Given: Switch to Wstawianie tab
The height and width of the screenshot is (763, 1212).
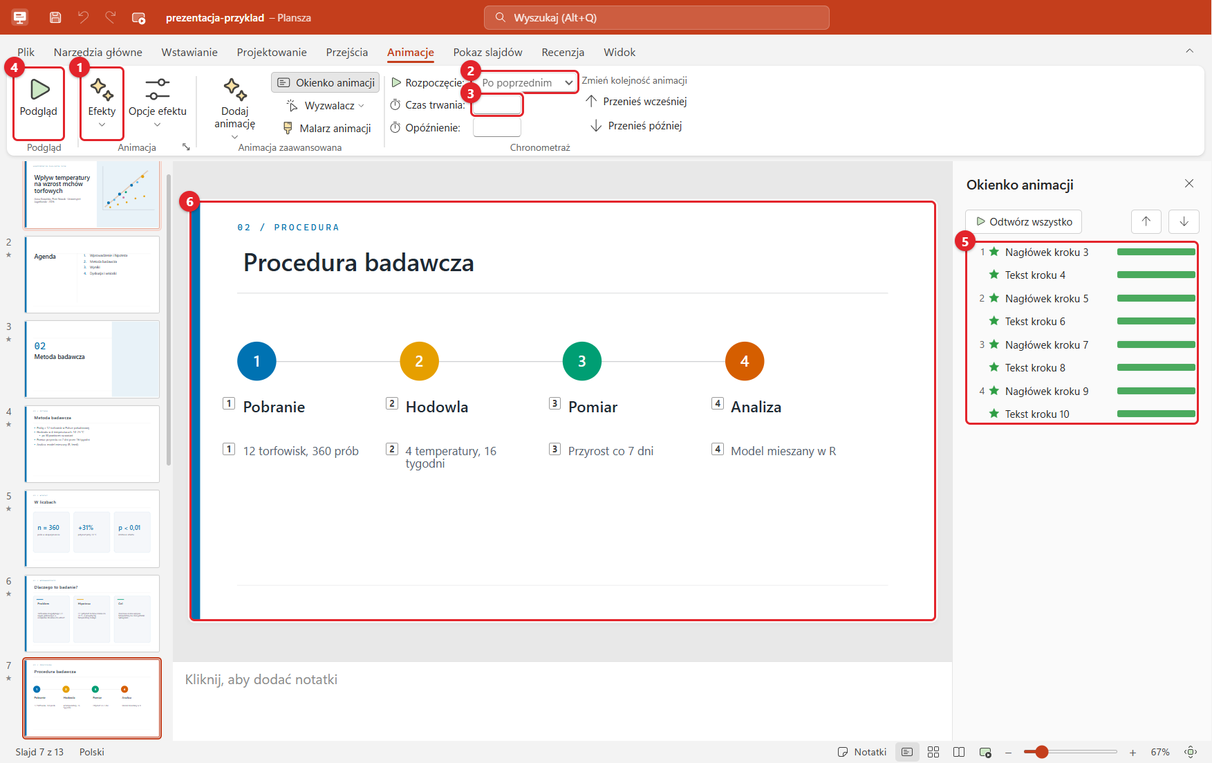Looking at the screenshot, I should pos(189,53).
